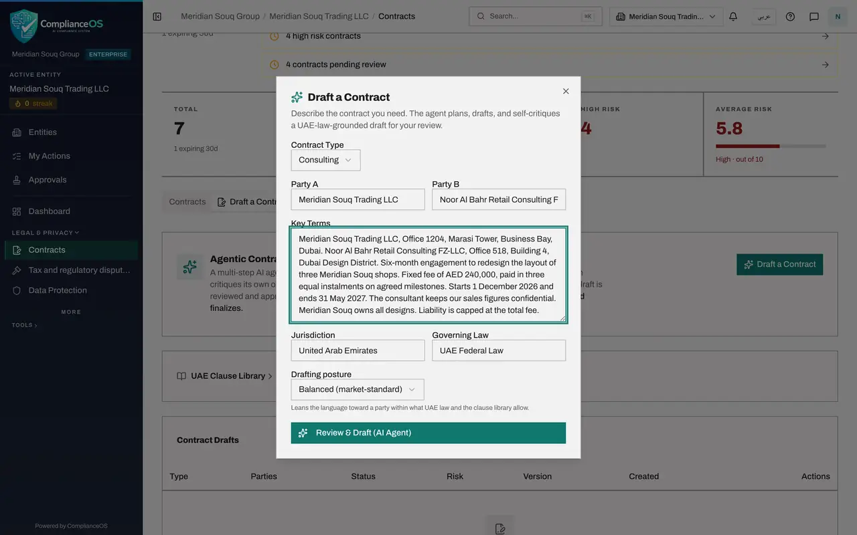Click the Draft a Contract button on page
The width and height of the screenshot is (857, 535).
[x=780, y=264]
